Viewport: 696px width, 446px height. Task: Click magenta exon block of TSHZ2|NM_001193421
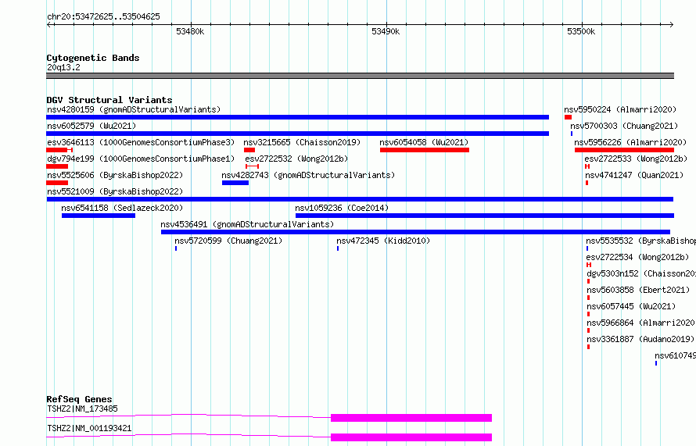pyautogui.click(x=411, y=437)
